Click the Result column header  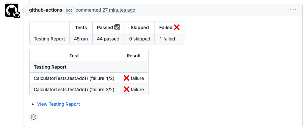134,56
